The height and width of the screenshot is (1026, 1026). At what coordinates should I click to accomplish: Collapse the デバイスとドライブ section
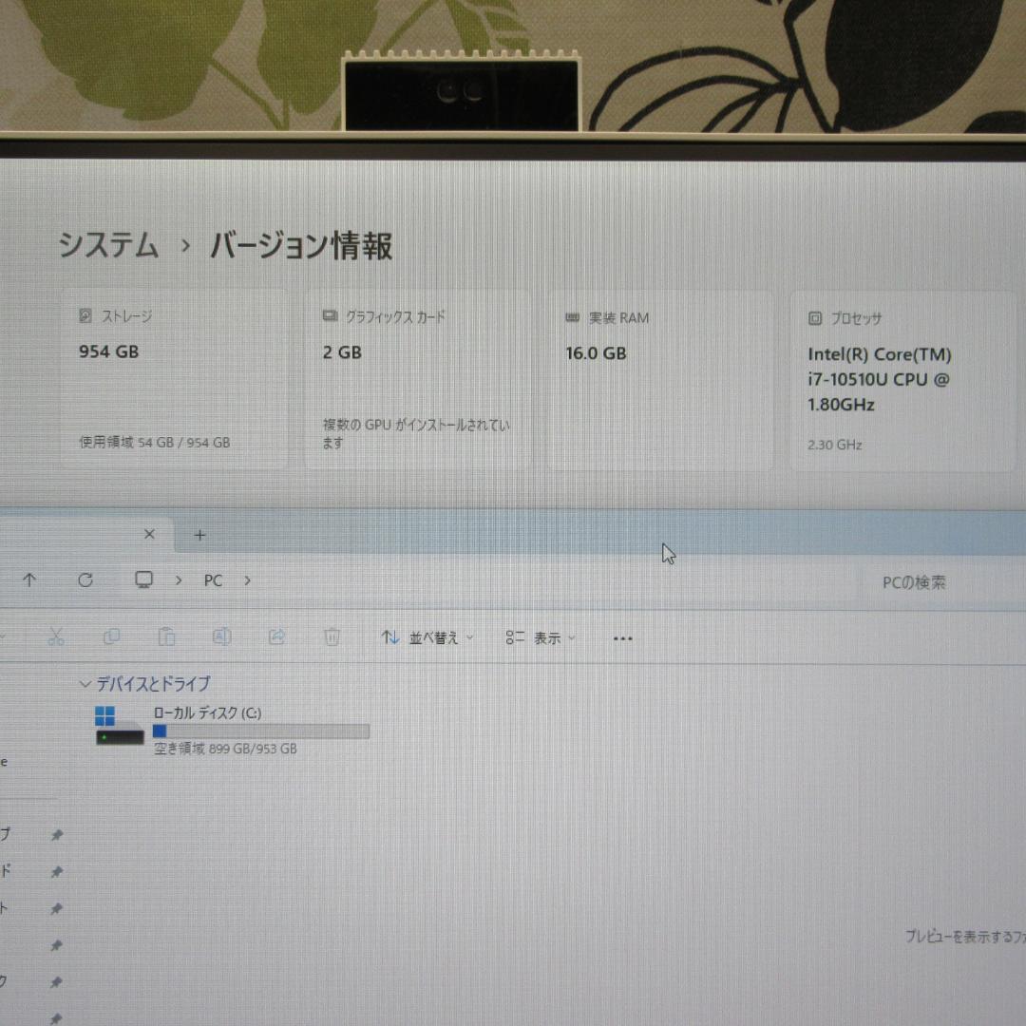point(84,683)
